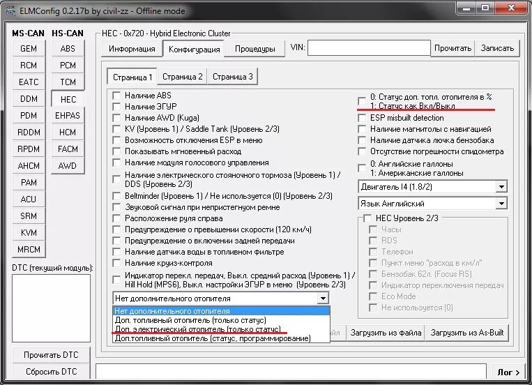The height and width of the screenshot is (385, 532).
Task: Open the EHPAS module
Action: [68, 116]
